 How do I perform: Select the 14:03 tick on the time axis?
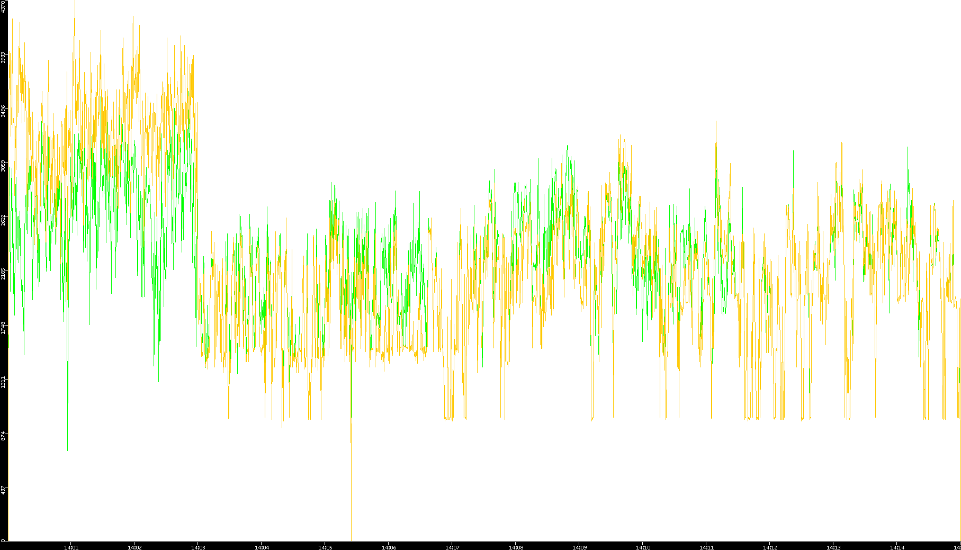pyautogui.click(x=198, y=547)
